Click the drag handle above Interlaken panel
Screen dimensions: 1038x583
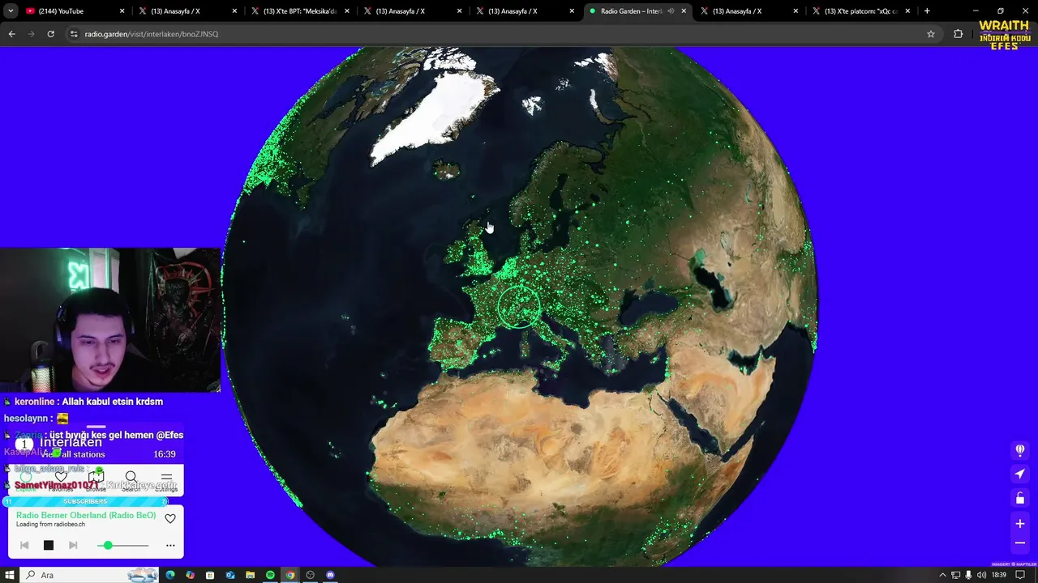click(96, 427)
